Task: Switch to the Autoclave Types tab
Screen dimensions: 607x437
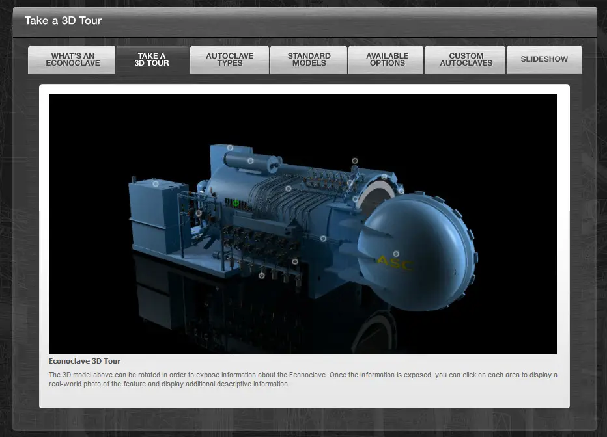Action: (229, 60)
